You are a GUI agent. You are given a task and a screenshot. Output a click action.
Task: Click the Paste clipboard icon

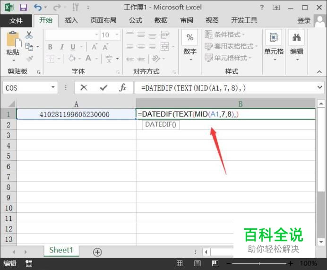tap(14, 39)
